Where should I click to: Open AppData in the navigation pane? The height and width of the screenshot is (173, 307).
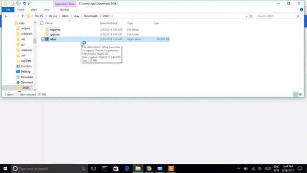coord(26,61)
